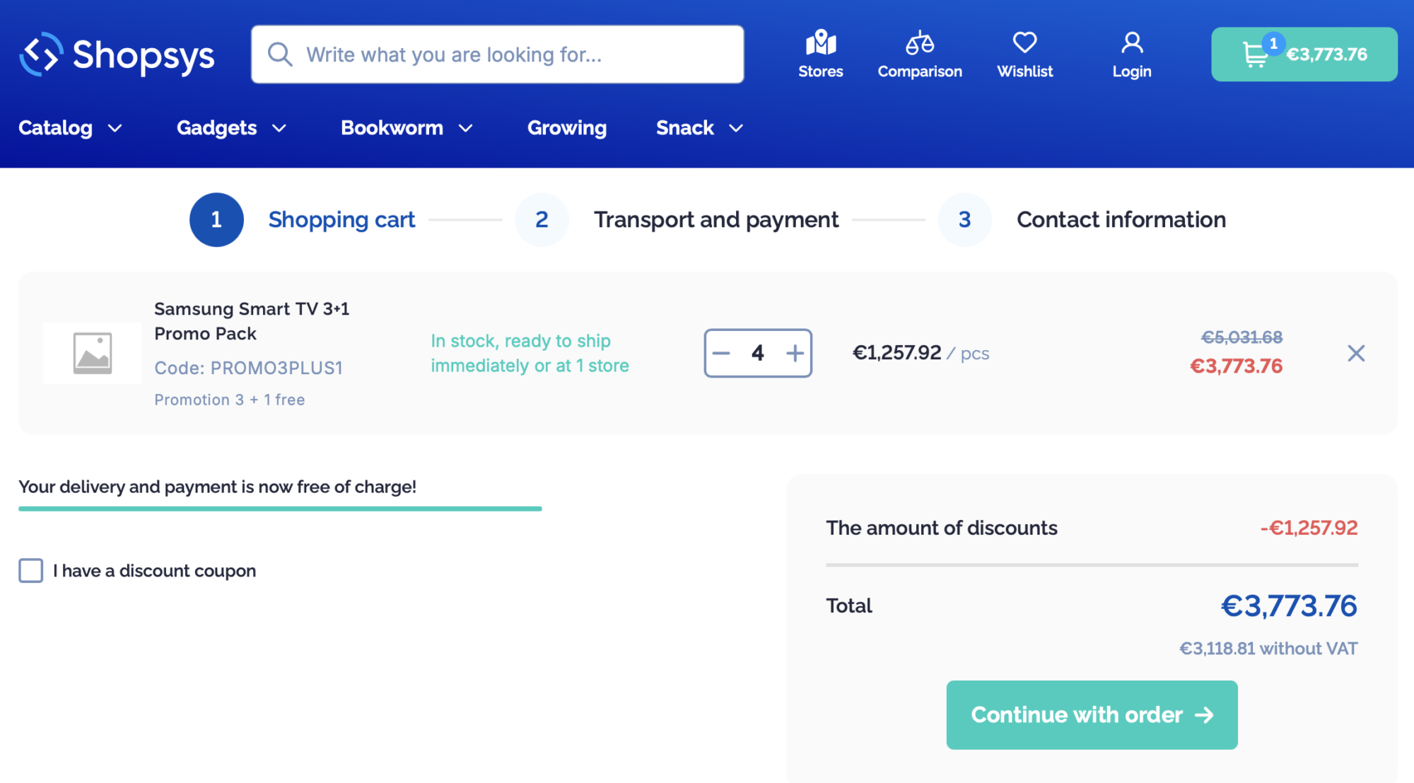Click the Login user icon
Viewport: 1414px width, 783px height.
pyautogui.click(x=1131, y=44)
